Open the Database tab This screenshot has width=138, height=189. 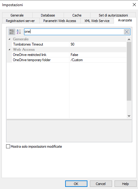(48, 15)
